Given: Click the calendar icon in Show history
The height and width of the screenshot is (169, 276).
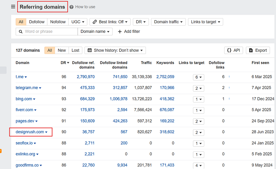Looking at the screenshot, I should click(90, 50).
